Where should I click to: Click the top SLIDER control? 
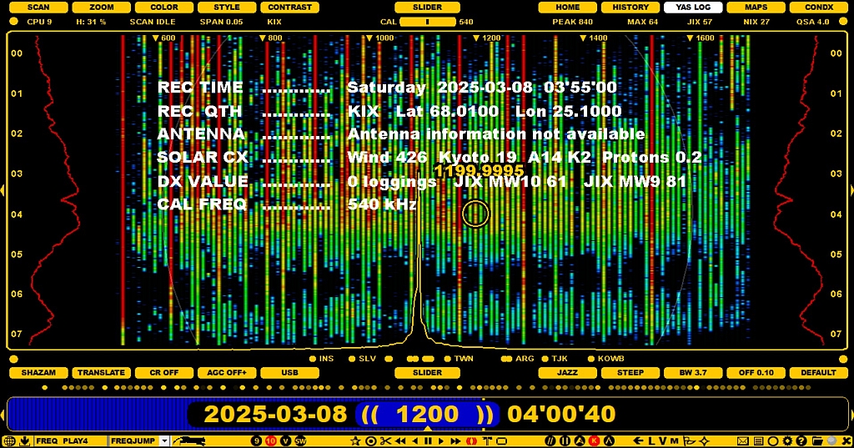tap(428, 8)
